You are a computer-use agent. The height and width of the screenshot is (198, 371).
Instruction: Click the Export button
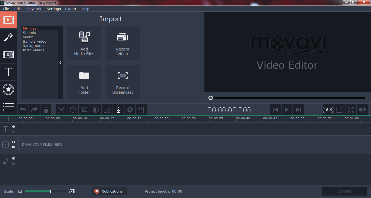[x=344, y=191]
